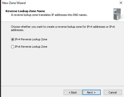Cancel the New Zone Wizard
This screenshot has width=124, height=97.
coord(113,92)
